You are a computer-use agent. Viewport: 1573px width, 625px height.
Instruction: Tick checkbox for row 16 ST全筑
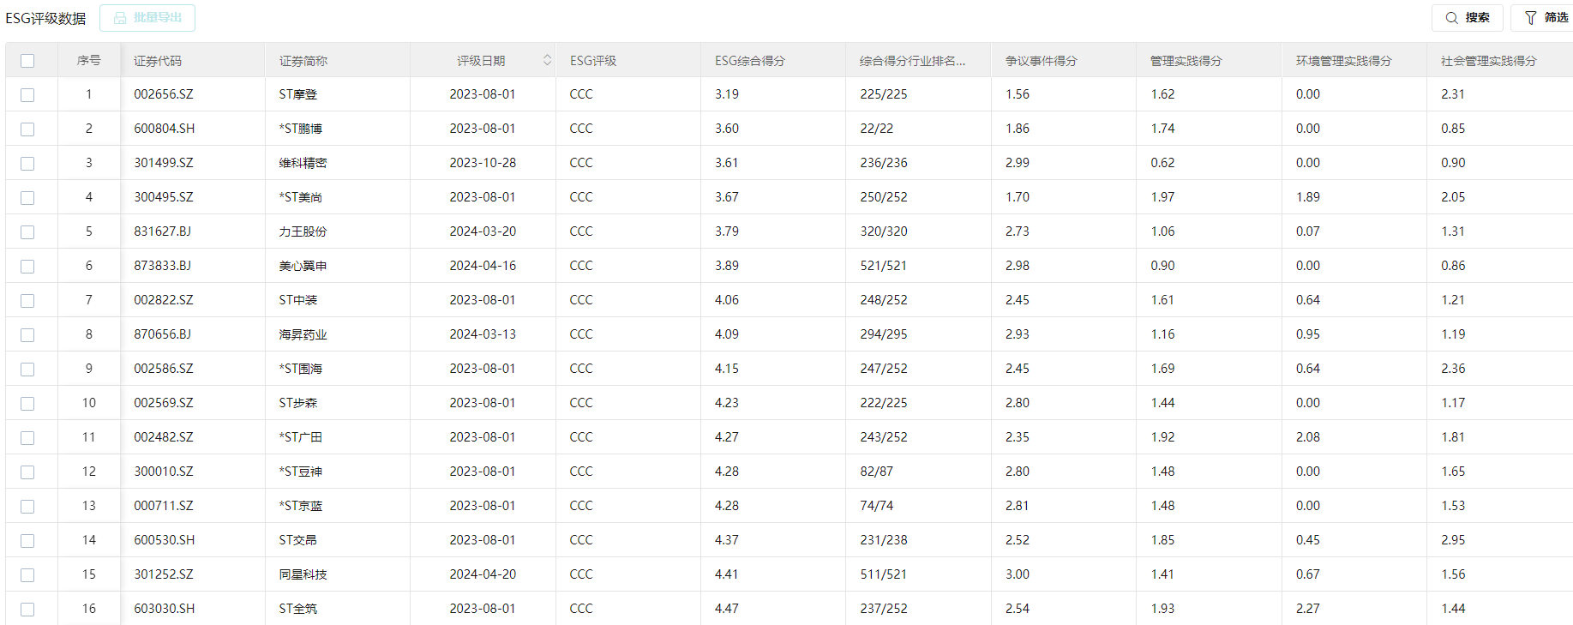point(27,610)
